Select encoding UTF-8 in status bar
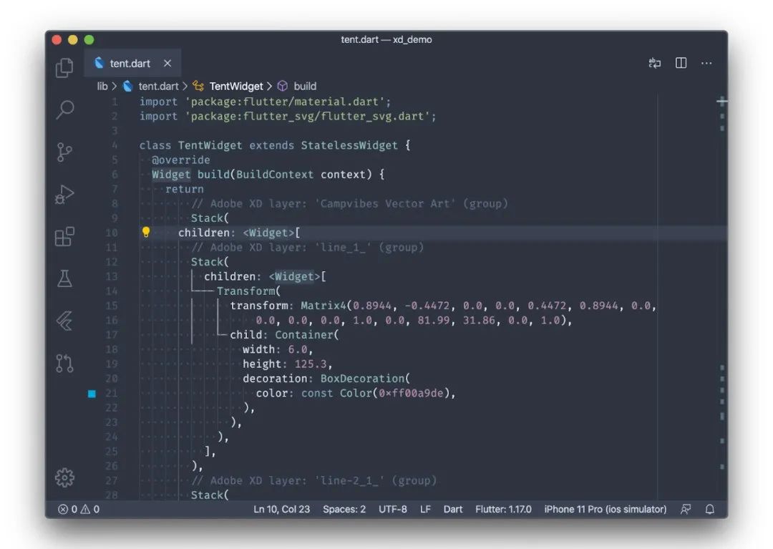 coord(392,509)
